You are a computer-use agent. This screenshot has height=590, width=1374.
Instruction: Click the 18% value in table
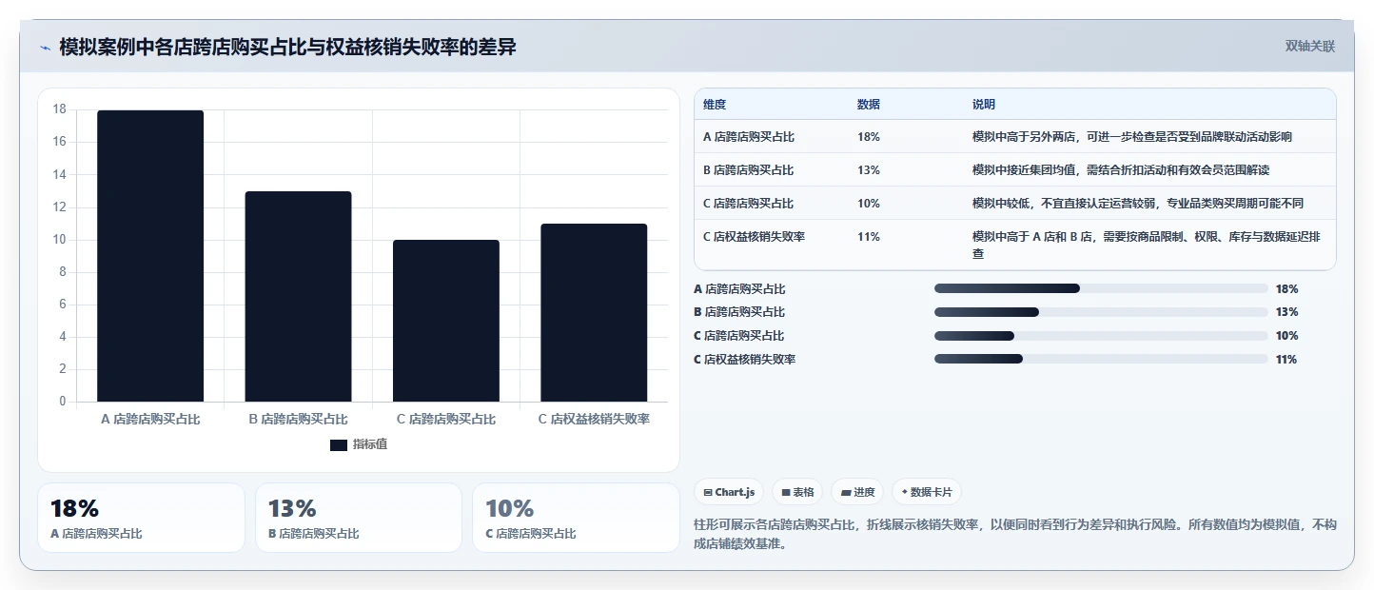click(x=869, y=137)
